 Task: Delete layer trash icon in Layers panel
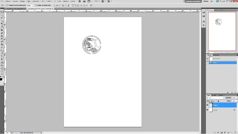pos(235,132)
